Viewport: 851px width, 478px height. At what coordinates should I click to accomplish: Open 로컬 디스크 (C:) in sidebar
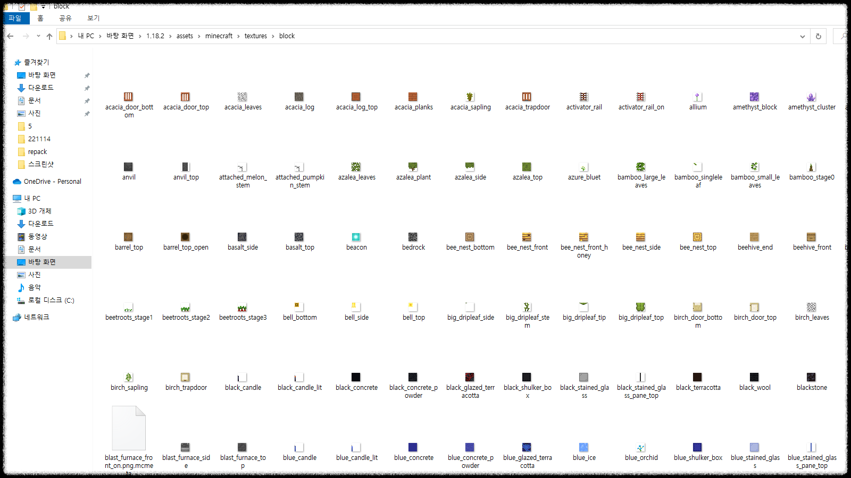tap(51, 300)
